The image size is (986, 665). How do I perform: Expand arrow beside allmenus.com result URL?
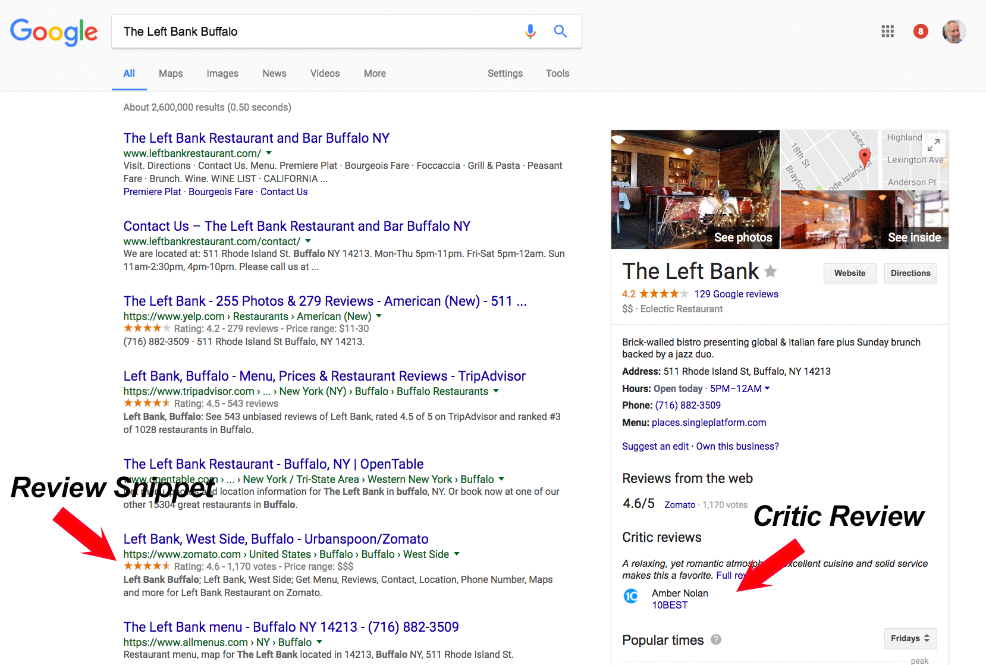click(x=319, y=642)
